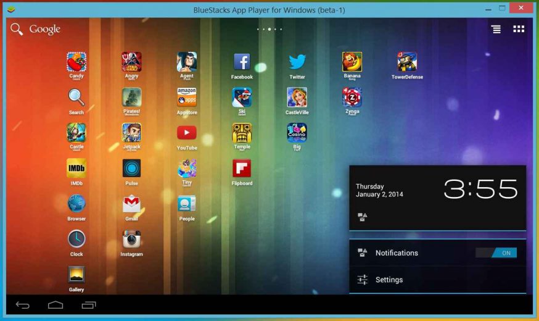Screen dimensions: 539x321
Task: Click the home screen page indicator dots
Action: tap(269, 29)
